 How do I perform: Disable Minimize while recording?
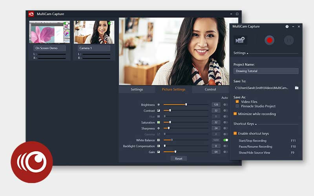tap(235, 114)
